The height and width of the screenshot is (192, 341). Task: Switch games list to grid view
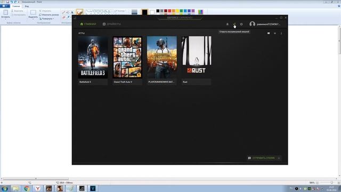coord(269,33)
